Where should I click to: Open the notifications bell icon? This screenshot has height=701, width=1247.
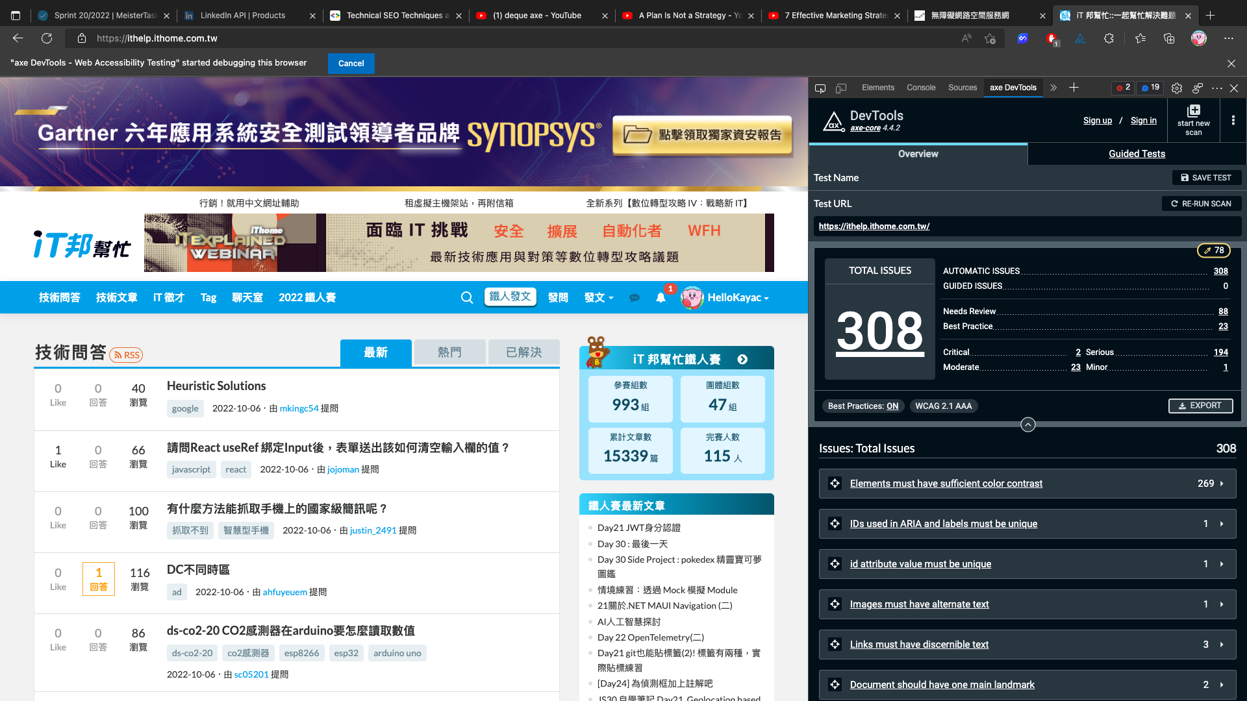pos(661,297)
